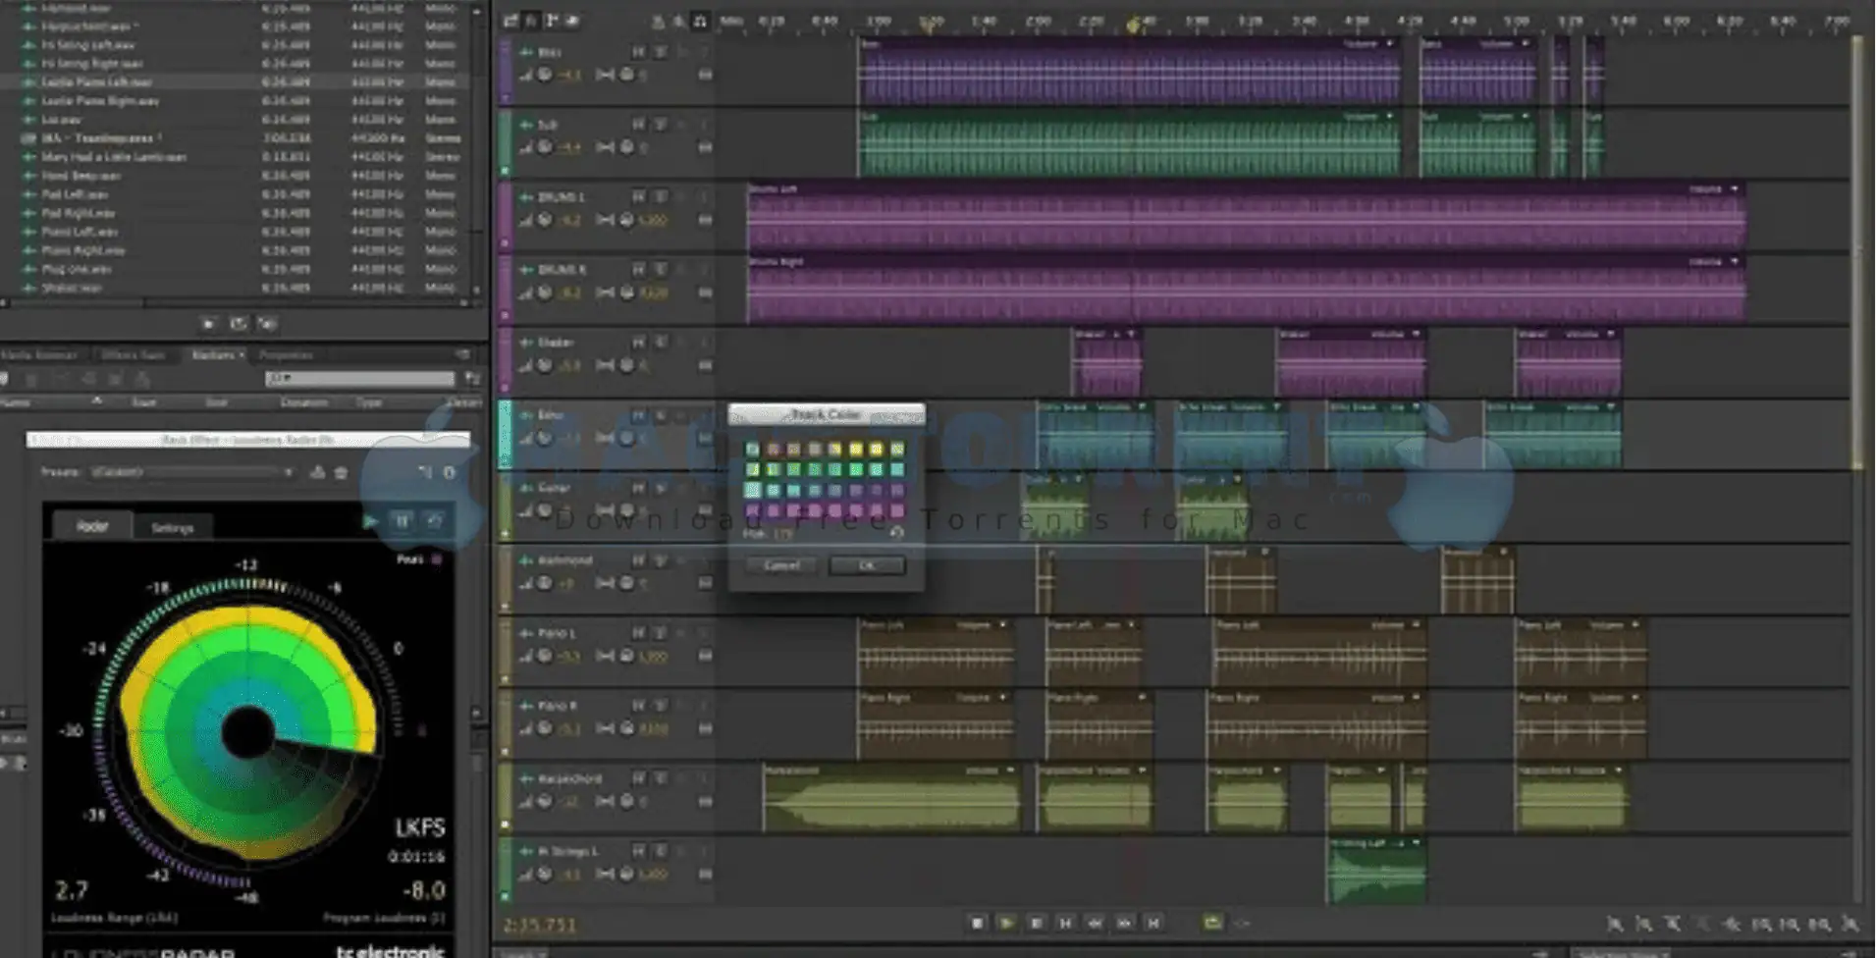
Task: Solo the Shaker track
Action: click(x=661, y=343)
